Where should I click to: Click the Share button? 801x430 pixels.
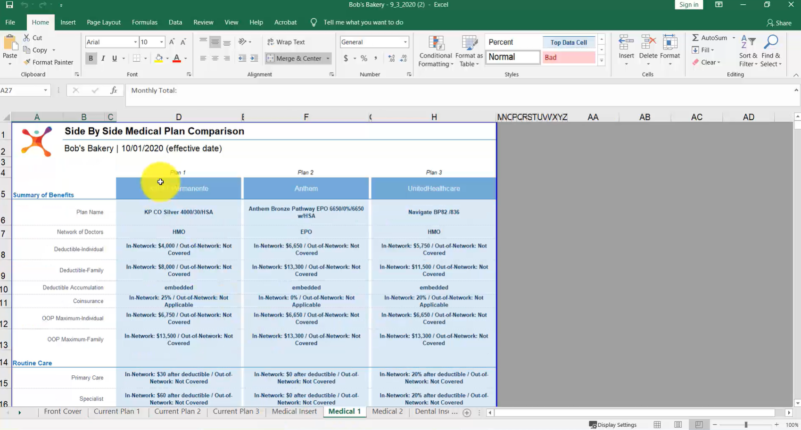(779, 23)
